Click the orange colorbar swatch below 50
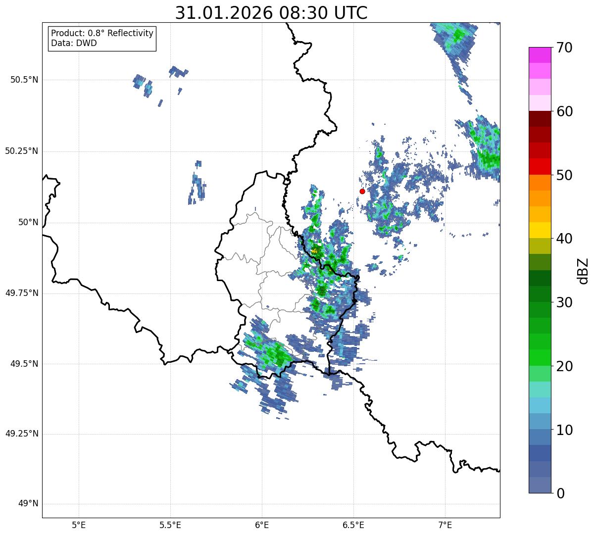 coord(540,183)
